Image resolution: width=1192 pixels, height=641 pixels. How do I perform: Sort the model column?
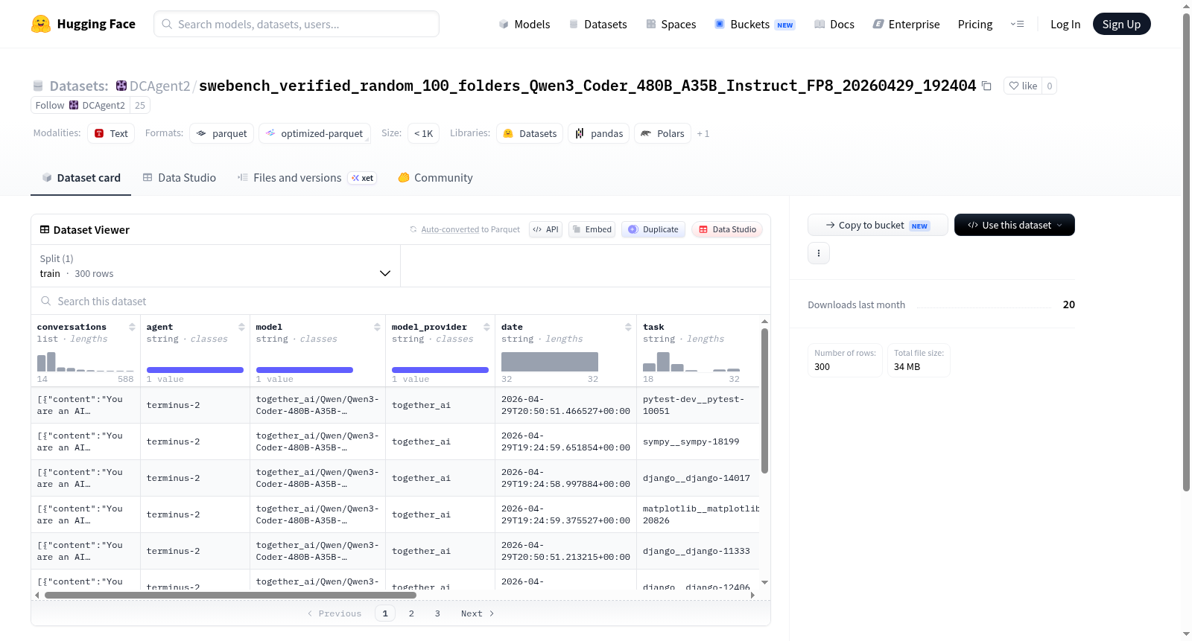[377, 327]
